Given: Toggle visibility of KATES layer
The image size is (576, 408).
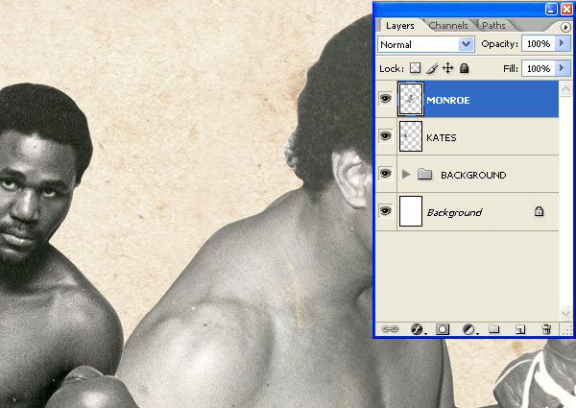Looking at the screenshot, I should [x=386, y=137].
